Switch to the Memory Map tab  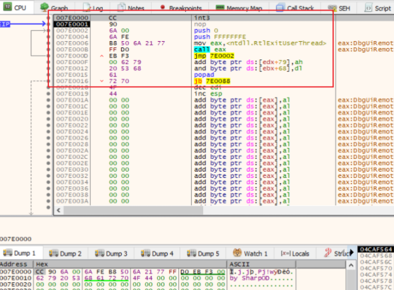(239, 8)
